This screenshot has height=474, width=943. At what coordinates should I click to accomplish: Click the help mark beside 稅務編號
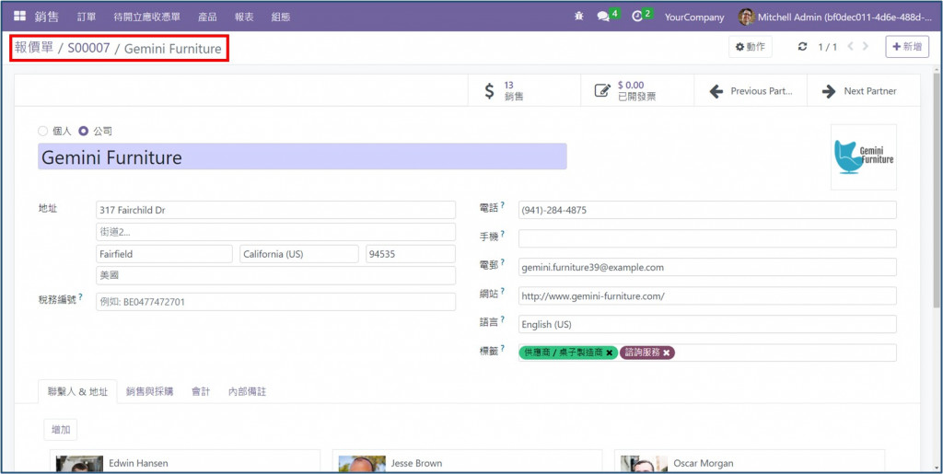click(x=80, y=296)
